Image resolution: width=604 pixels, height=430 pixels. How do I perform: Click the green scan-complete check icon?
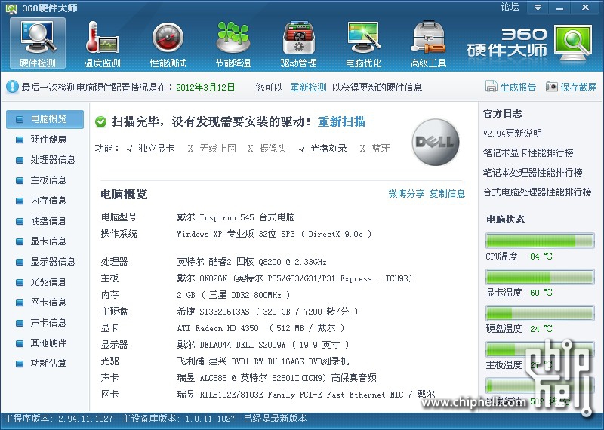[101, 122]
